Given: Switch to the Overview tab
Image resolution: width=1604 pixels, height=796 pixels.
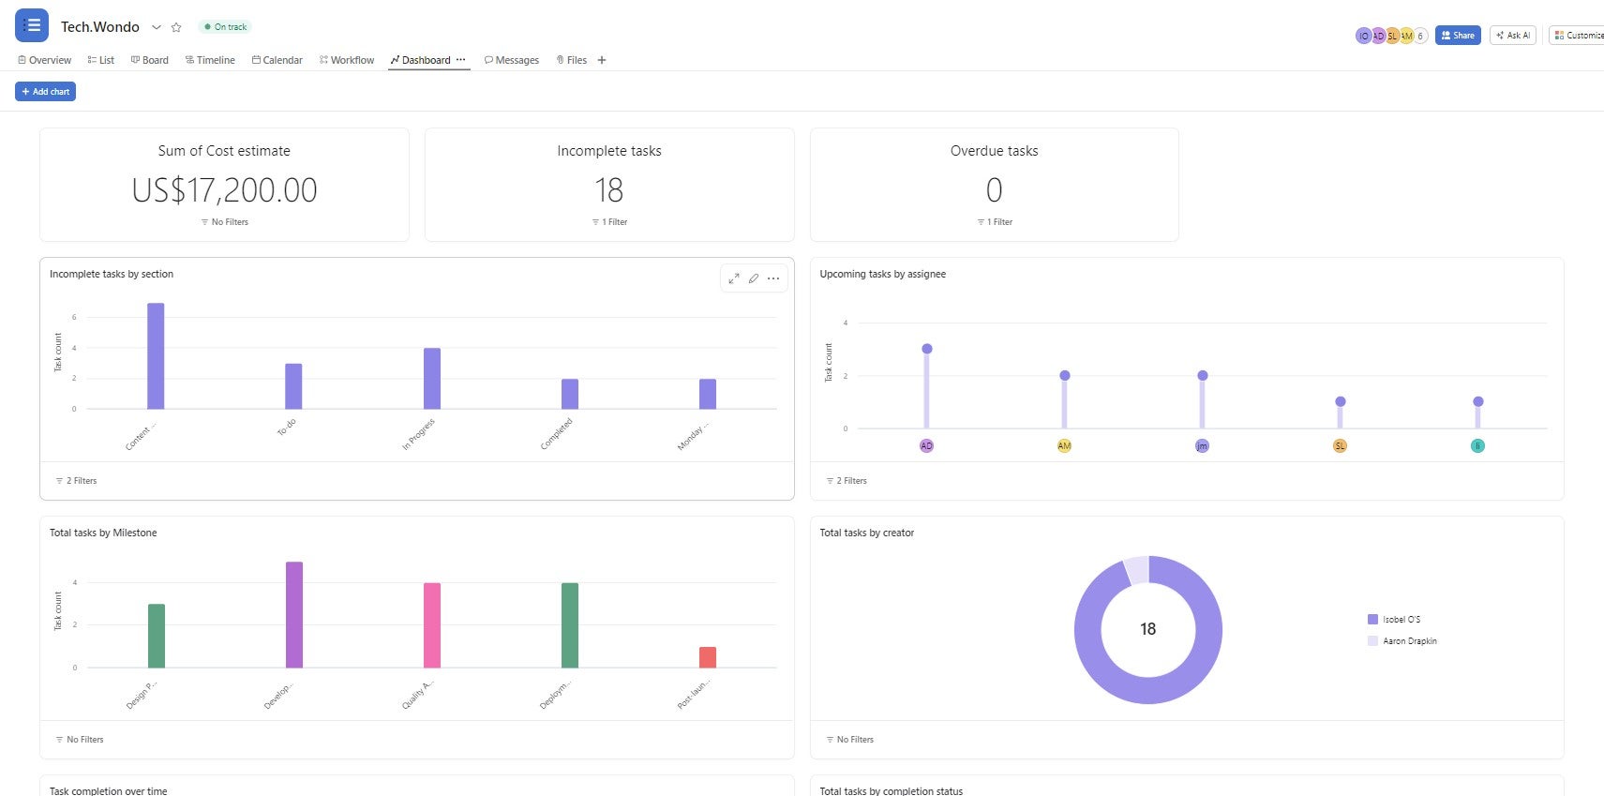Looking at the screenshot, I should [x=44, y=60].
